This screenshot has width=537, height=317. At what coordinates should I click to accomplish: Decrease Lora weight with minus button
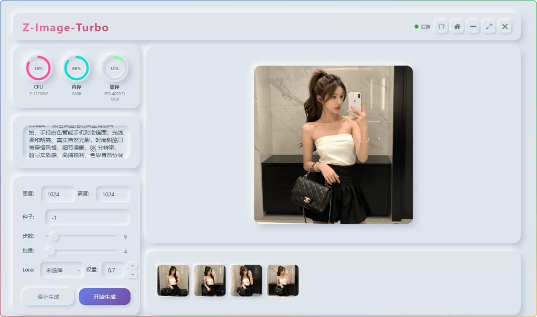pos(132,275)
